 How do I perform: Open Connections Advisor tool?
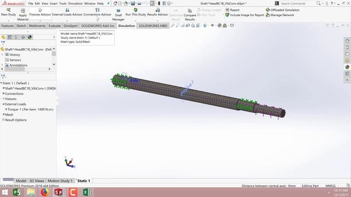click(98, 12)
